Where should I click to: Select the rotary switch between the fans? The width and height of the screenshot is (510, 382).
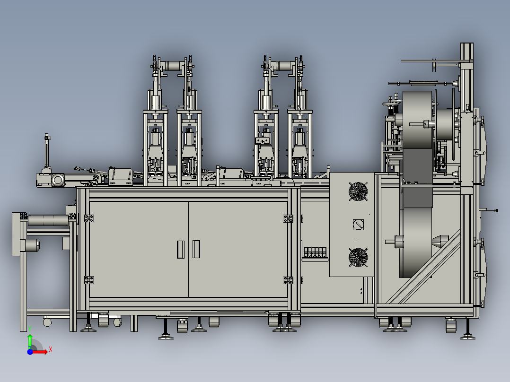coord(358,225)
